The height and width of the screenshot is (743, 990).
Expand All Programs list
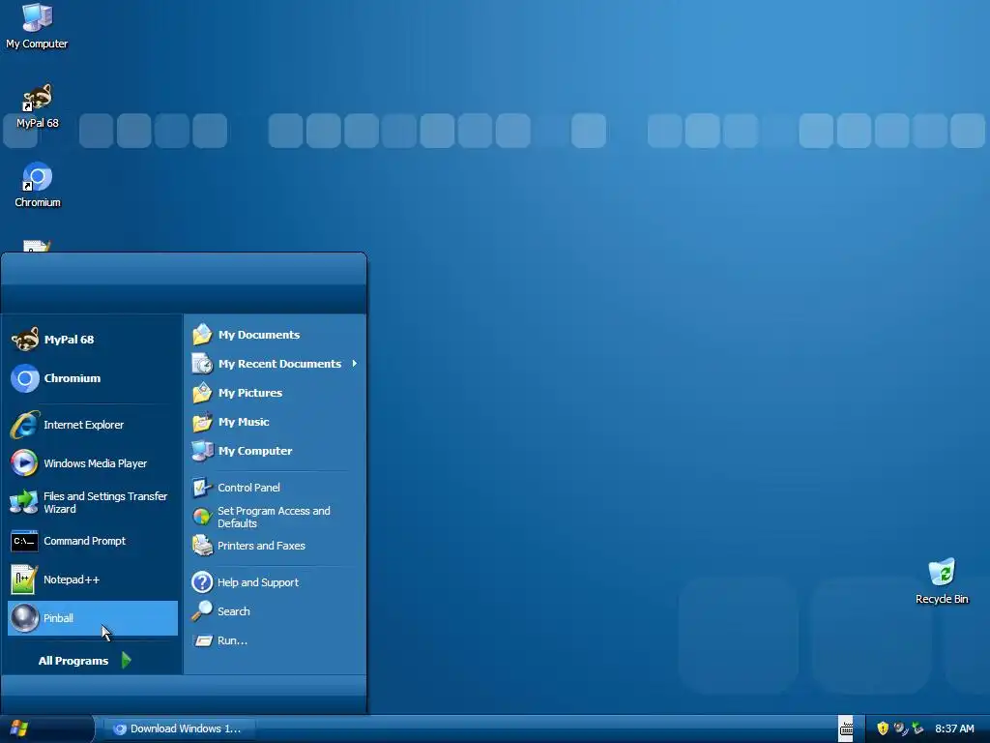point(85,660)
